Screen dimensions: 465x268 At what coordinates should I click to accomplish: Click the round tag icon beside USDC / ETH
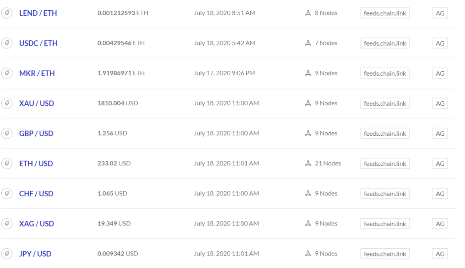tap(7, 43)
